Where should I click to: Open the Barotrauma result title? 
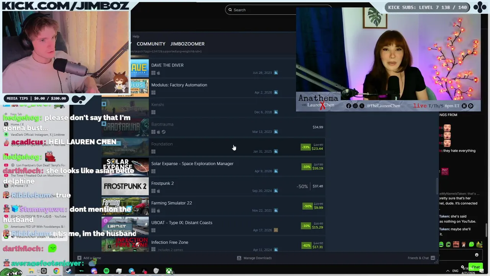(162, 124)
